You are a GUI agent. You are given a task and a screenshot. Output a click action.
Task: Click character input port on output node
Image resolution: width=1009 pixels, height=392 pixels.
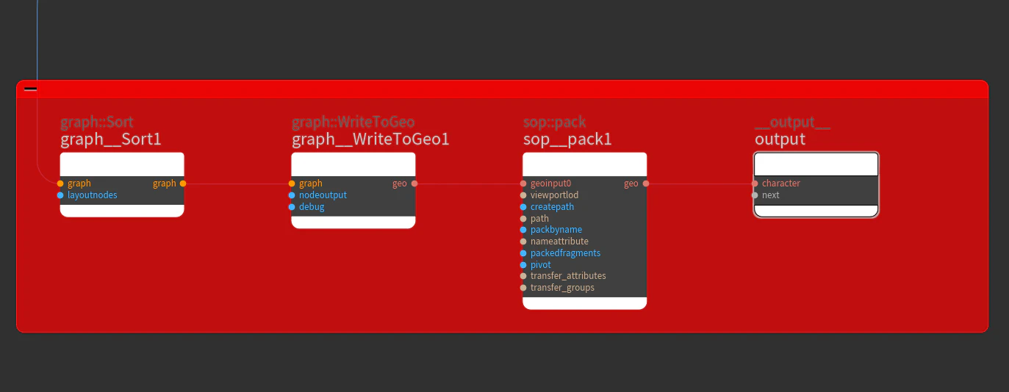755,184
